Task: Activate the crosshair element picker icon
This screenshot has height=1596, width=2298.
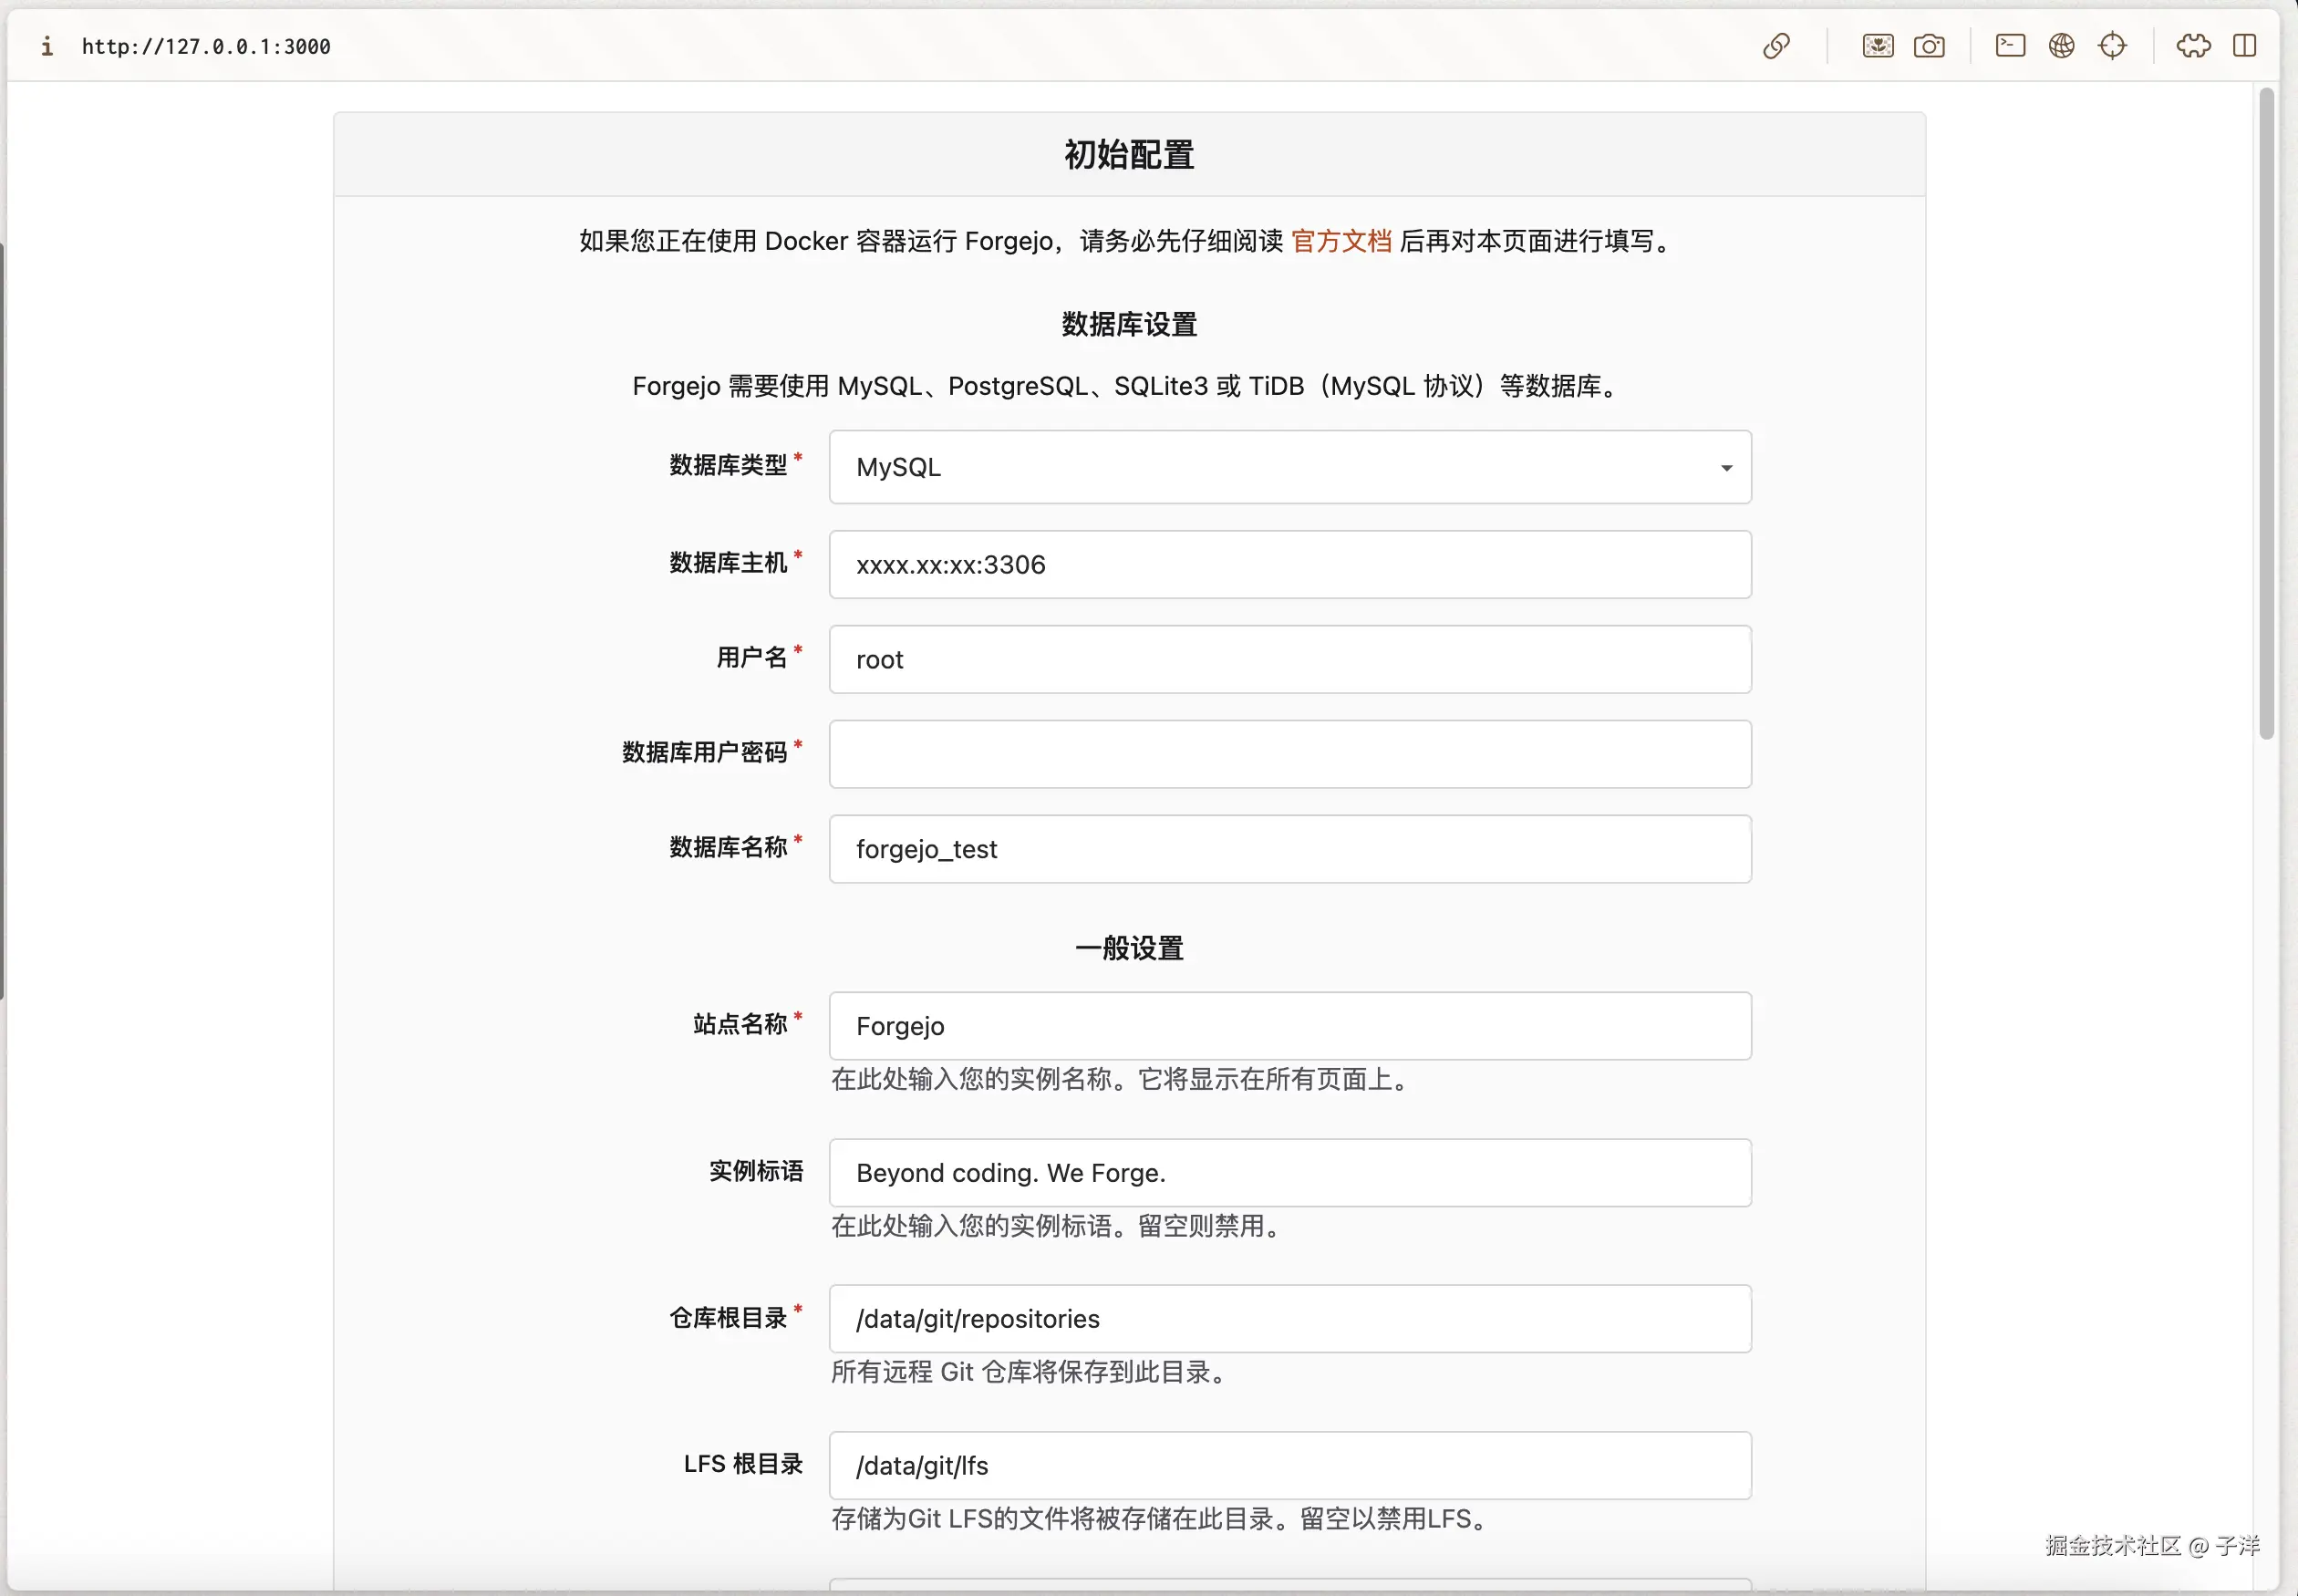Action: 2112,46
